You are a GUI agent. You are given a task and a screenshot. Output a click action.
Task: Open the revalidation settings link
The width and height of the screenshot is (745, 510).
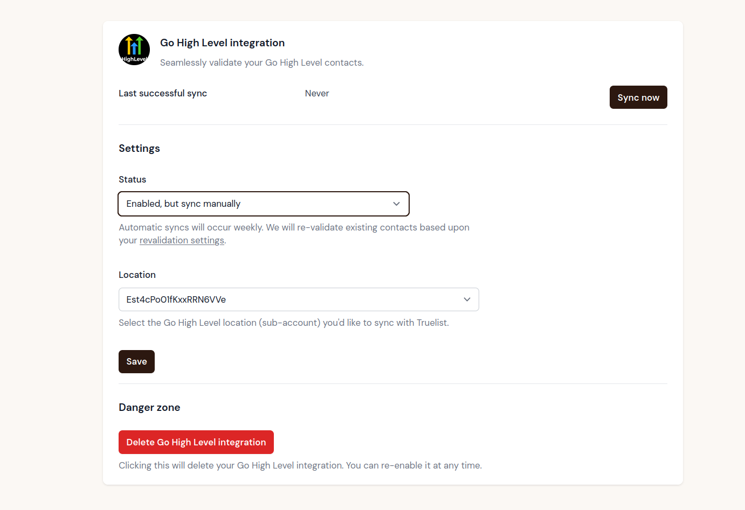click(x=182, y=240)
